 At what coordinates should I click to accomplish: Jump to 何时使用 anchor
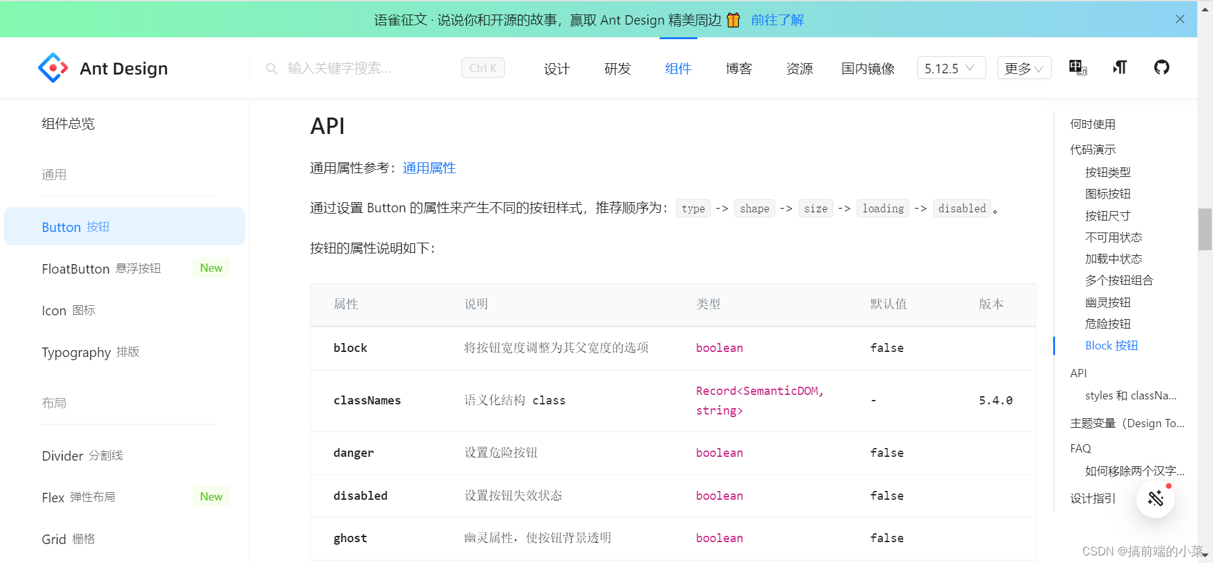[1092, 124]
